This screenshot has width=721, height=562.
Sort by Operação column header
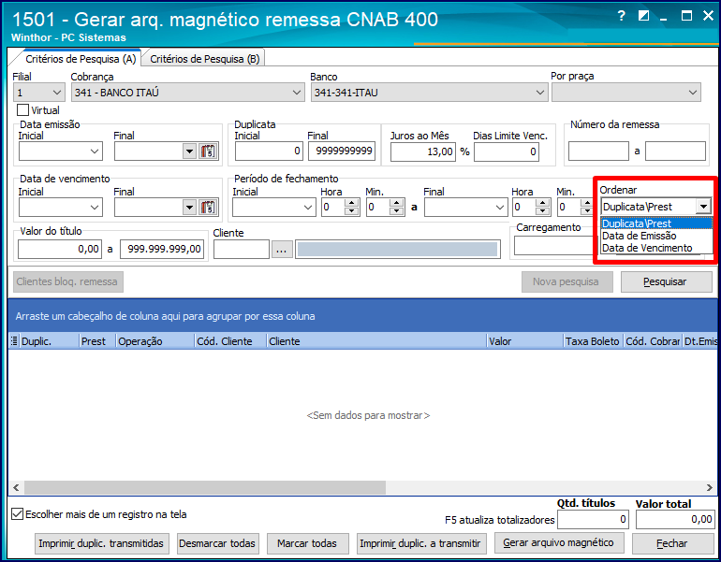click(154, 341)
